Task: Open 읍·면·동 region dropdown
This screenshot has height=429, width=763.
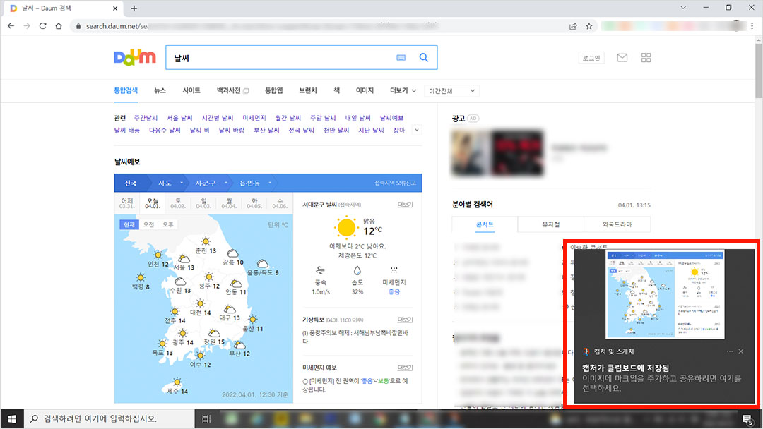Action: point(254,183)
